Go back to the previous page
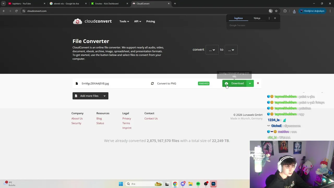This screenshot has width=334, height=188. click(4, 11)
